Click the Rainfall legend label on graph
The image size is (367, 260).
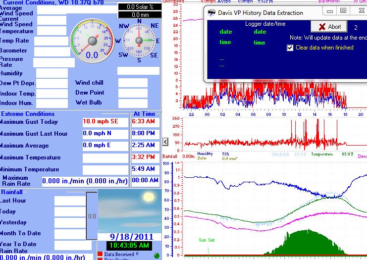(x=170, y=156)
